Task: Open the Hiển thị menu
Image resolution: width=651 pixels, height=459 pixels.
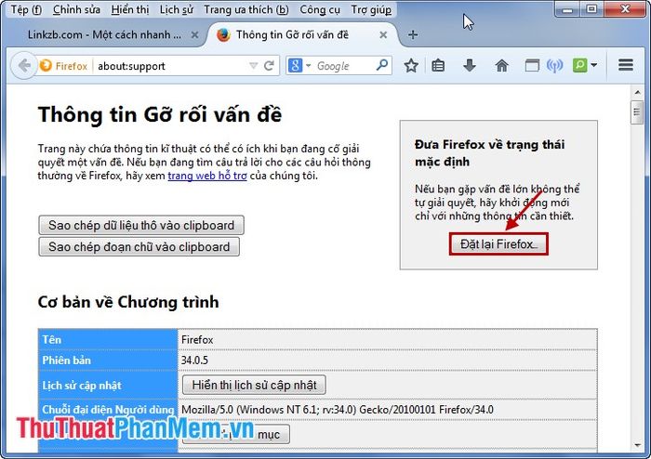Action: click(x=130, y=9)
